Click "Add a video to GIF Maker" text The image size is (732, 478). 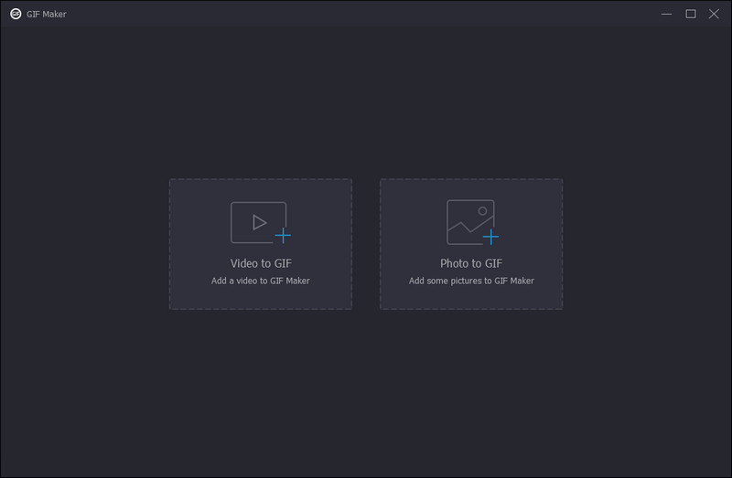(x=261, y=281)
